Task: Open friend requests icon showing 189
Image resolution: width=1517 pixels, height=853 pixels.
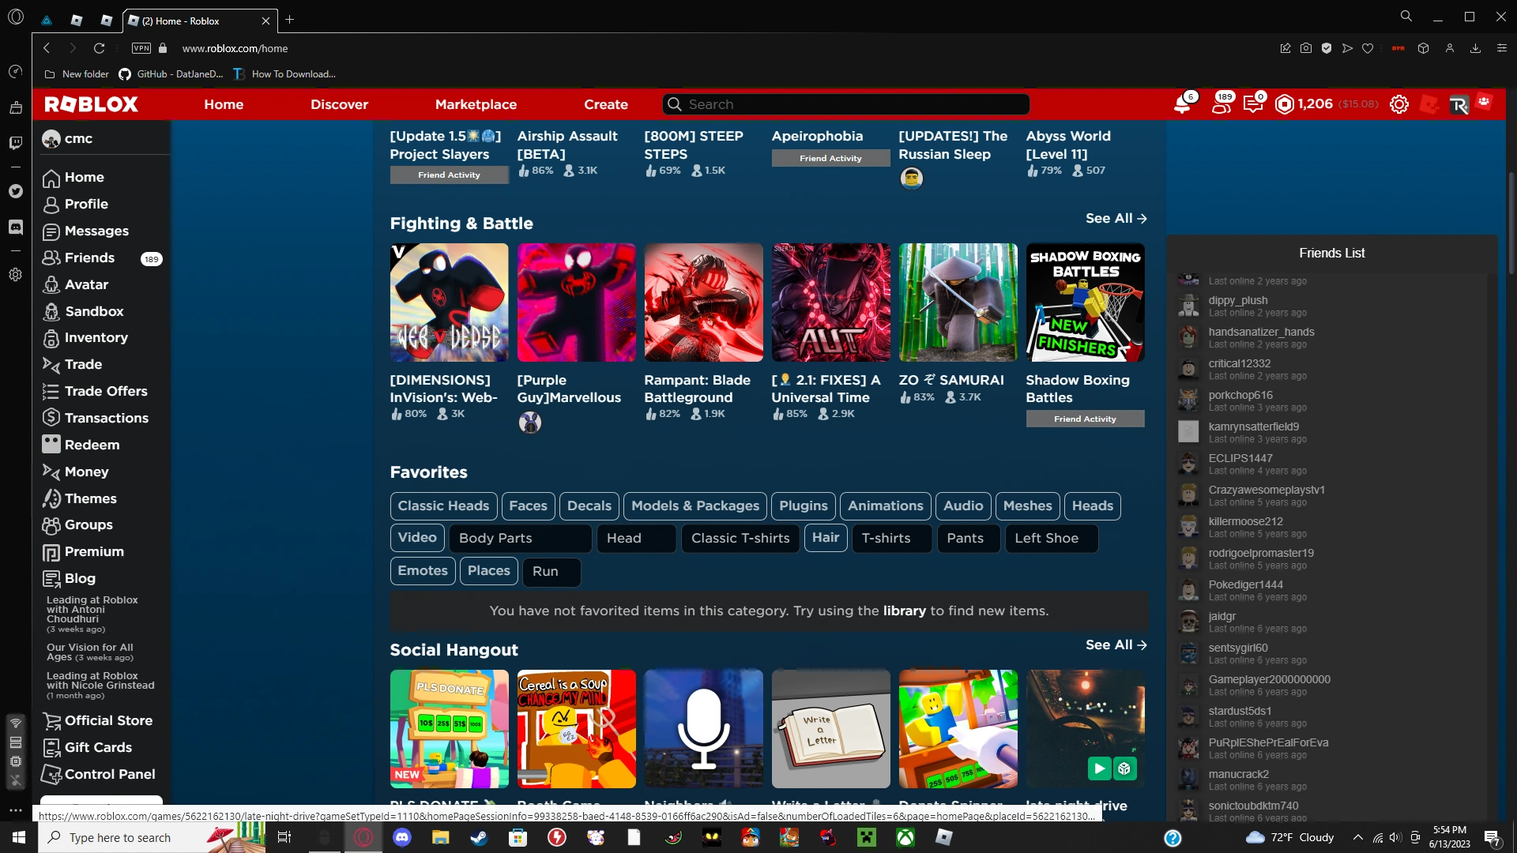Action: coord(1222,104)
